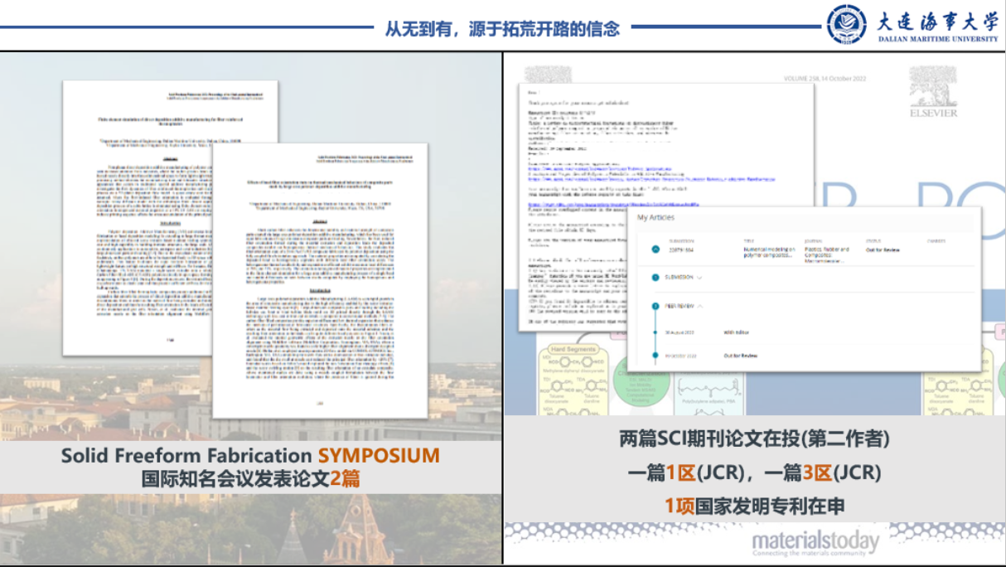1006x567 pixels.
Task: Select the front conference paper page thumbnail
Action: pos(319,280)
